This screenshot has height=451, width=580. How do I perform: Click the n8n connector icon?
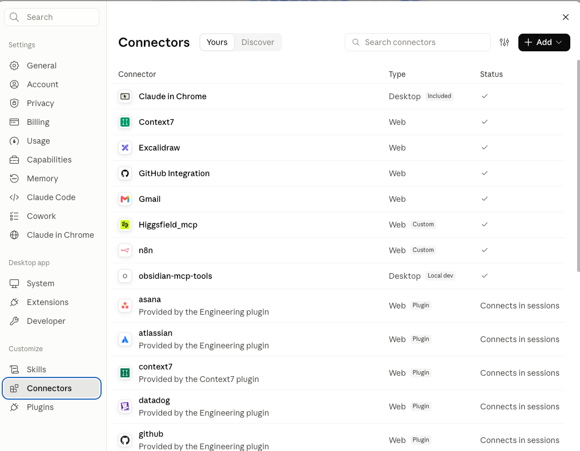point(125,250)
